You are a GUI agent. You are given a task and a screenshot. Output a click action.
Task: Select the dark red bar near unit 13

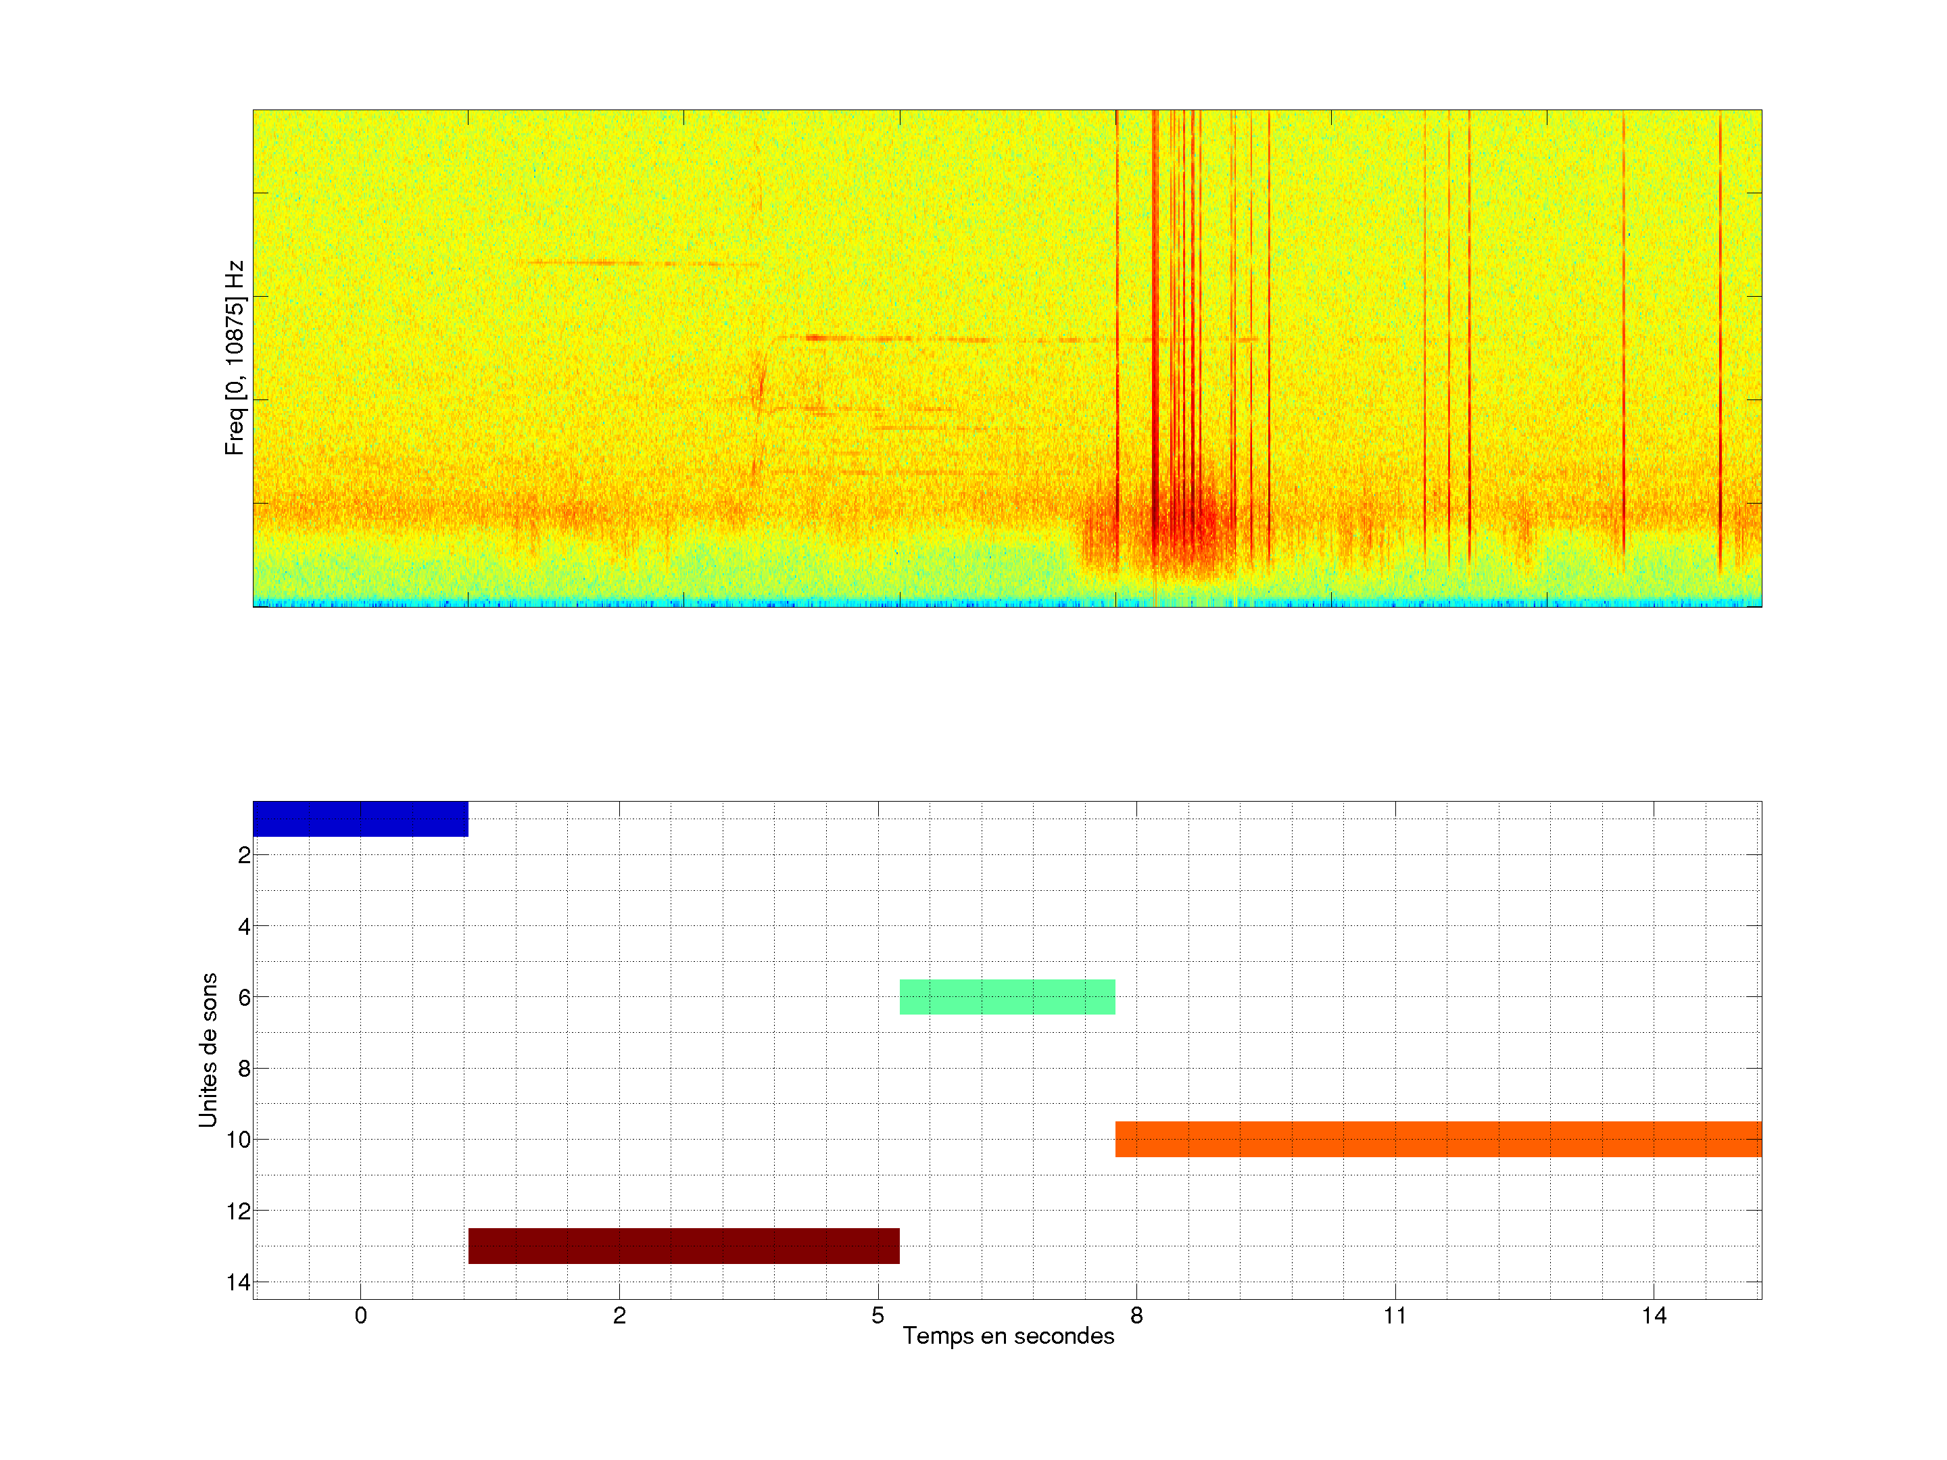(683, 1245)
